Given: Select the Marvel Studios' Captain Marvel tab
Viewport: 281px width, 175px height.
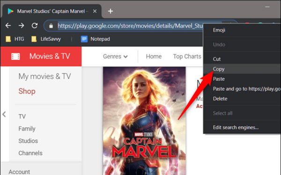Looking at the screenshot, I should pos(52,11).
